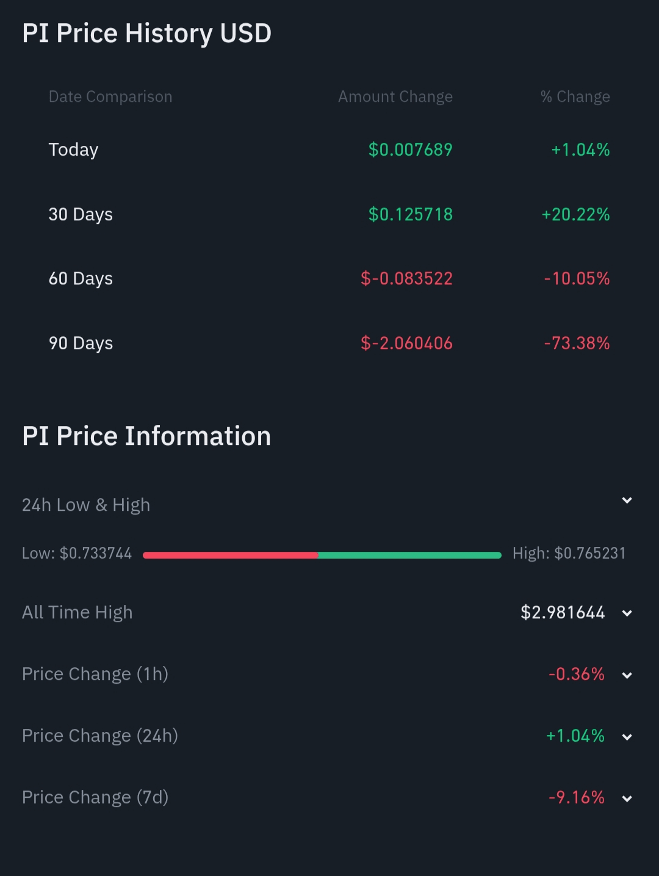Tap the All Time High value $2.981644
This screenshot has width=659, height=876.
[563, 612]
